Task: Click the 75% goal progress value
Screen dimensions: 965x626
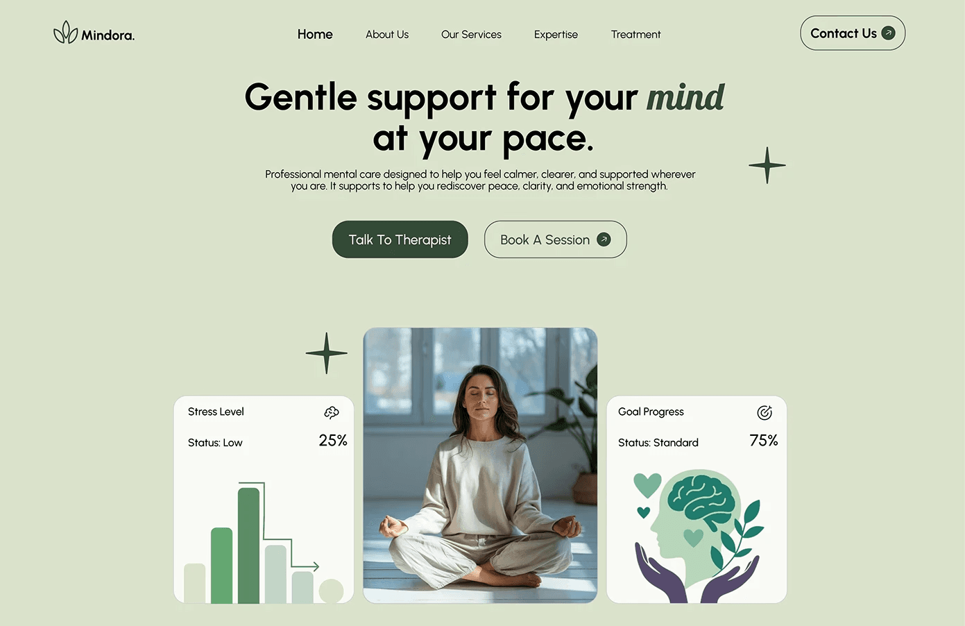Action: pyautogui.click(x=763, y=441)
